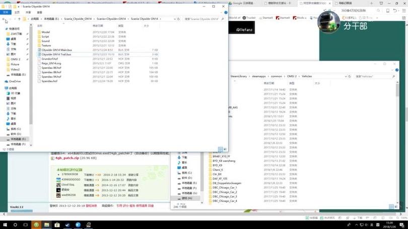Switch Vehicles window to details view
Viewport: 408px width, 229px height.
391,206
